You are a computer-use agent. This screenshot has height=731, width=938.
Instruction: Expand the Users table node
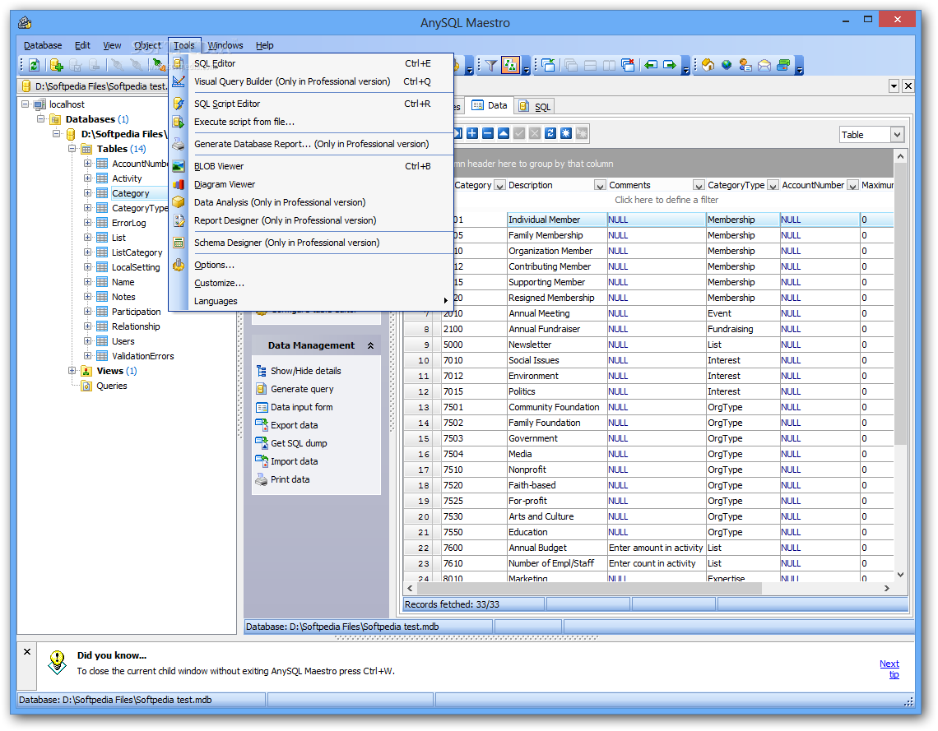87,340
